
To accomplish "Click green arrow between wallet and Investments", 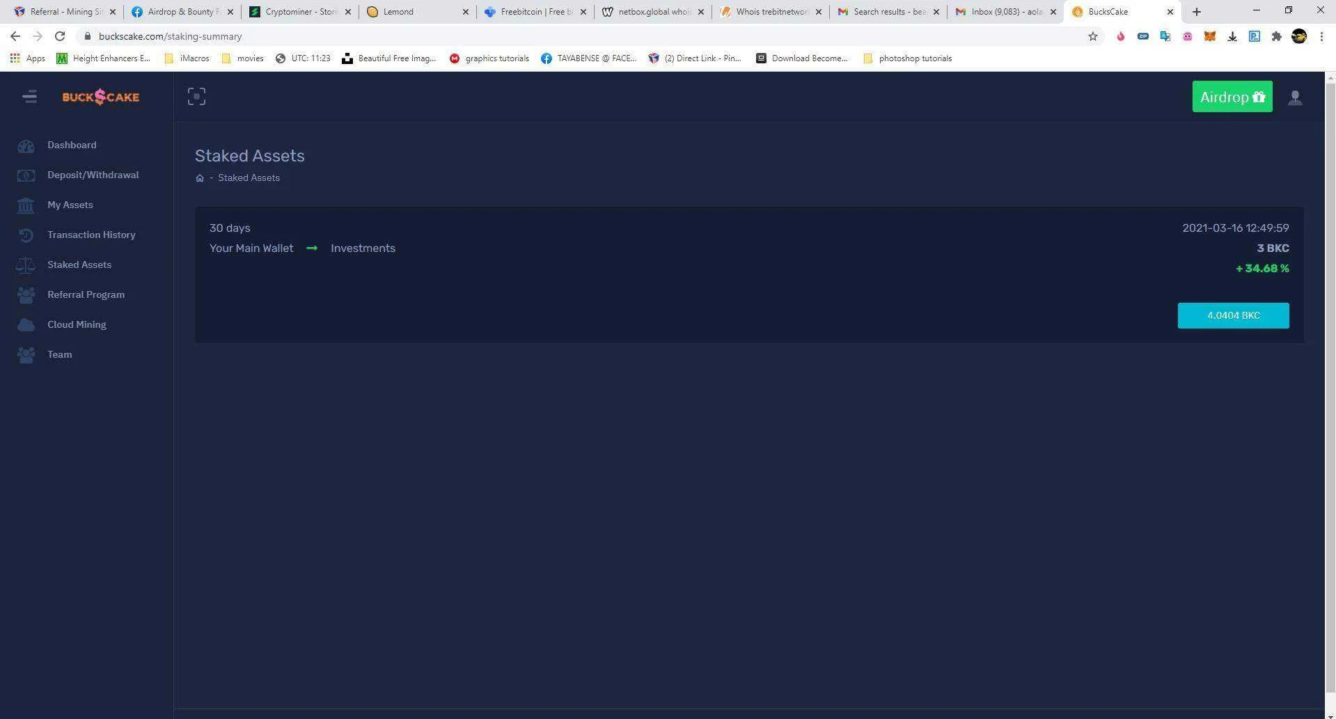I will tap(312, 248).
